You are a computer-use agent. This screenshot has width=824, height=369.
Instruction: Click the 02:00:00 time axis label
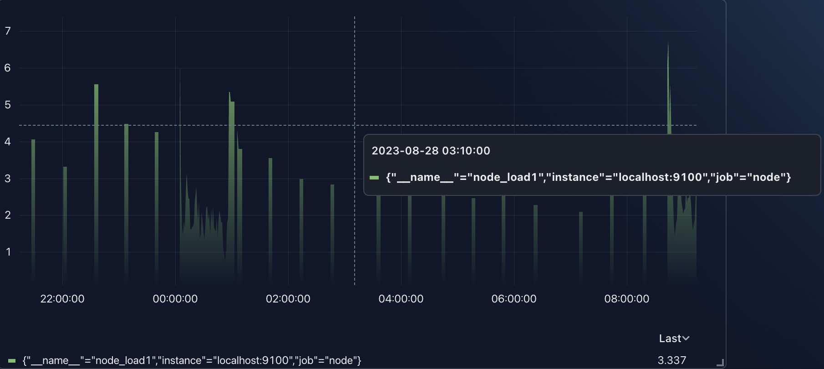[288, 299]
